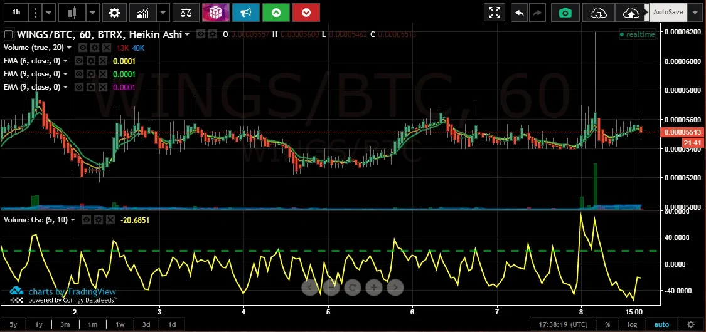Open settings gear for green EMA (9, close, 0)
This screenshot has height=332, width=706.
tap(90, 74)
